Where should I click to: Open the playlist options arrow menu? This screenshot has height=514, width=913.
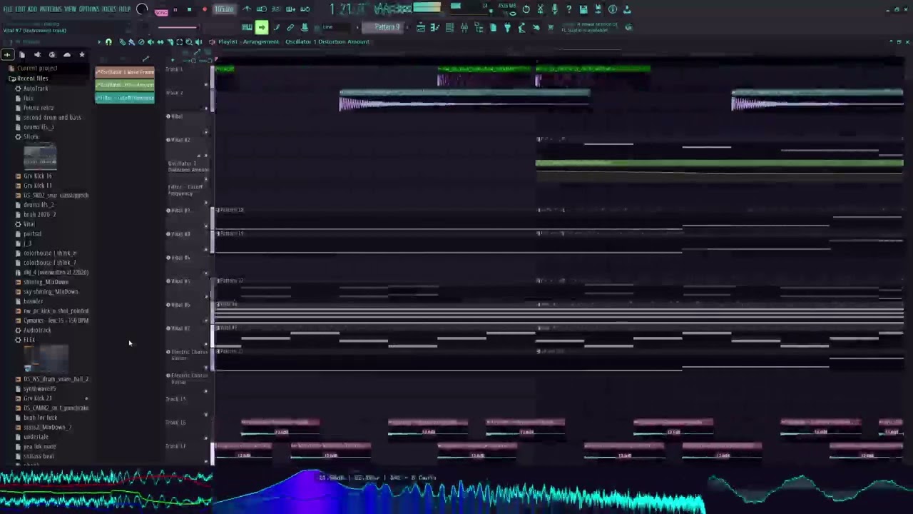tap(99, 41)
